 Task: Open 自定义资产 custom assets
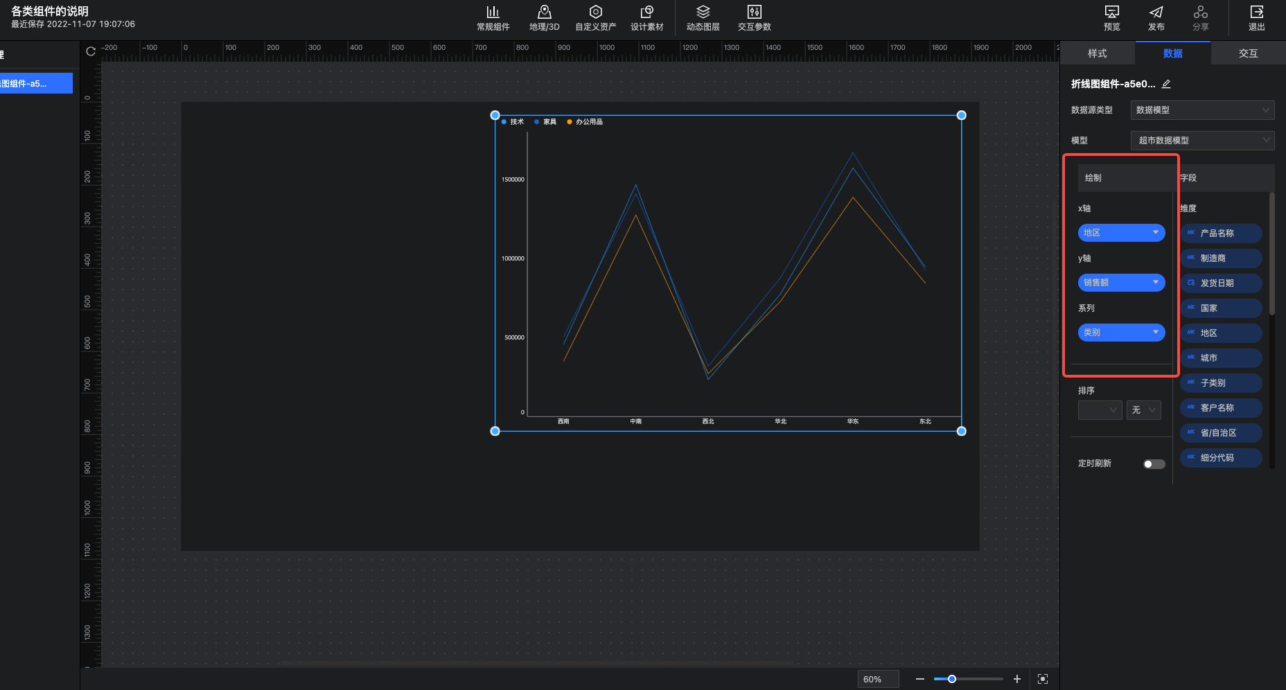pos(595,18)
